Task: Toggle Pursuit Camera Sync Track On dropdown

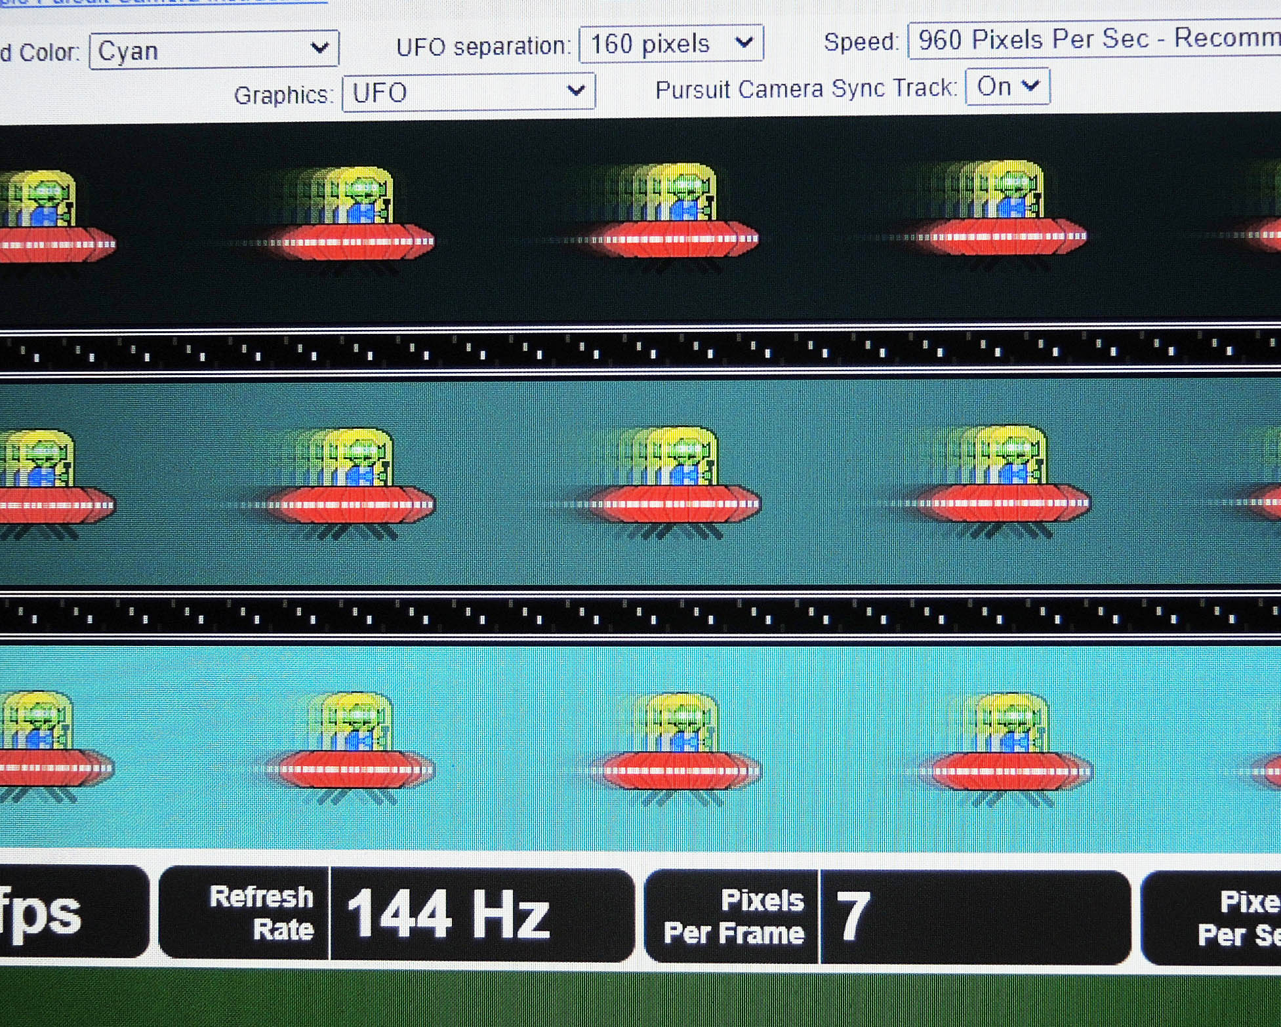Action: 1007,87
